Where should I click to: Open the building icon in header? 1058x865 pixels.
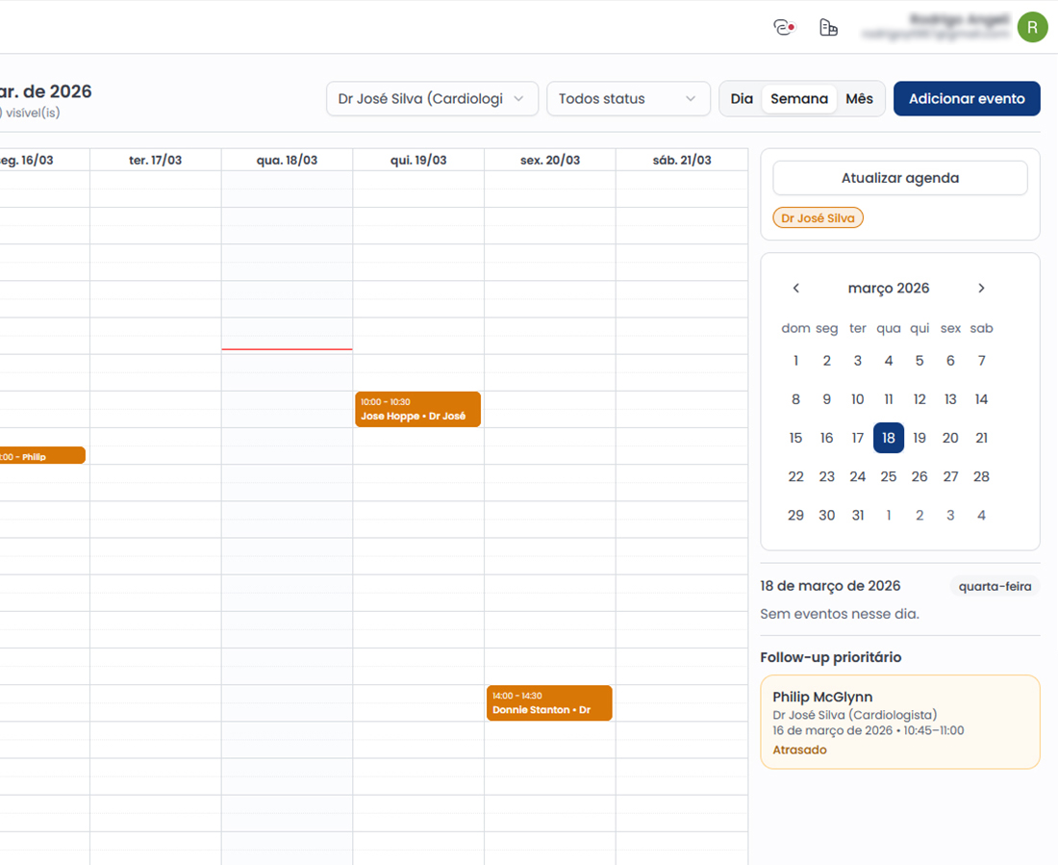(x=828, y=28)
